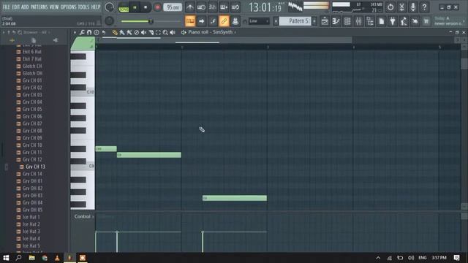Open the PATTERNS menu

click(39, 7)
